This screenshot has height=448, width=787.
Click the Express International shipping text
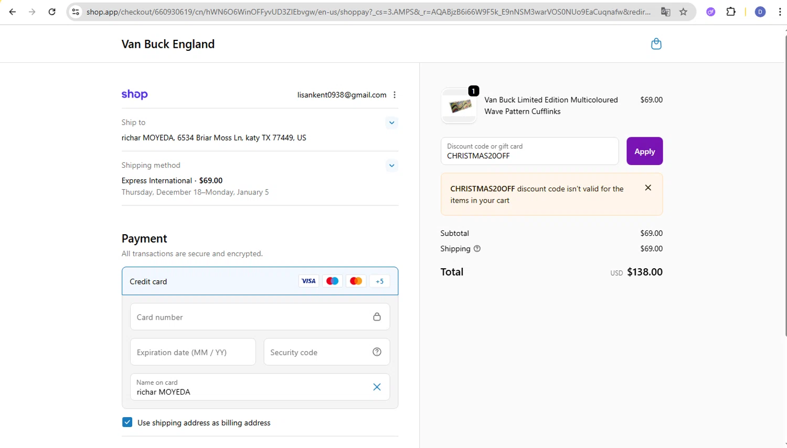pyautogui.click(x=157, y=181)
